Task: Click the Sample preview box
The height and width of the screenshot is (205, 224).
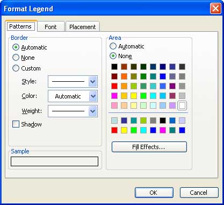Action: 54,161
